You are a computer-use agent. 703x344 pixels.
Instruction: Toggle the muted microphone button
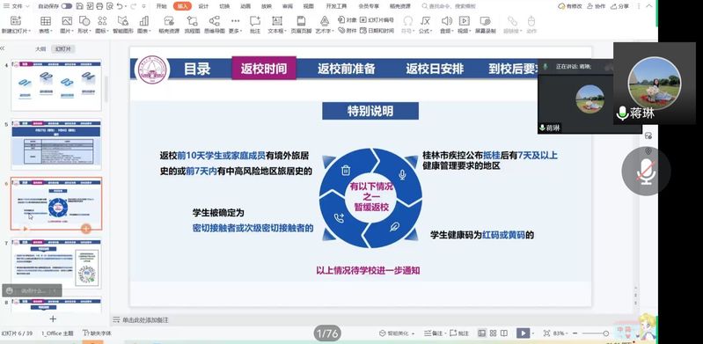point(646,171)
